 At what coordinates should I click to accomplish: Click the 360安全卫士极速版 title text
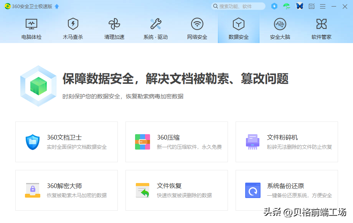(x=32, y=6)
